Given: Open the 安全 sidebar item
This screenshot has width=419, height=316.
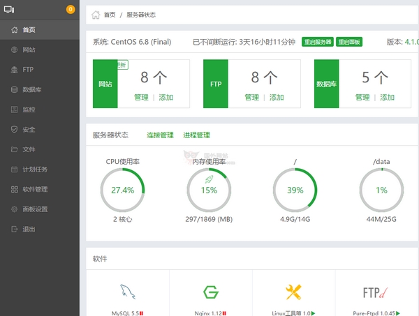Looking at the screenshot, I should point(29,130).
